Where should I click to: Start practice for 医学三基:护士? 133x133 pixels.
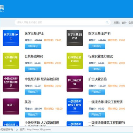click(x=33, y=46)
